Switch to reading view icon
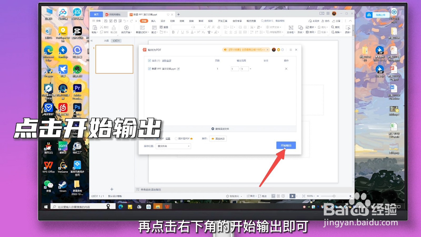421x237 pixels. (283, 196)
